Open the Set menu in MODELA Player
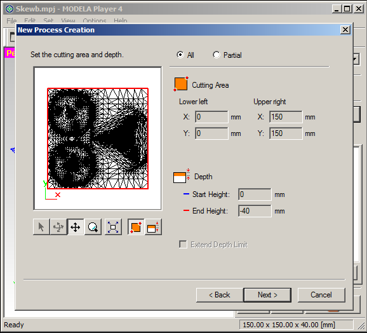The height and width of the screenshot is (333, 367). [48, 20]
